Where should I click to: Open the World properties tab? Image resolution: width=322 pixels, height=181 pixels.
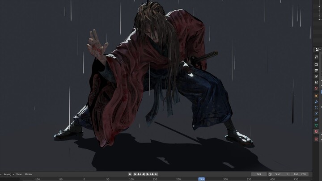(x=316, y=88)
